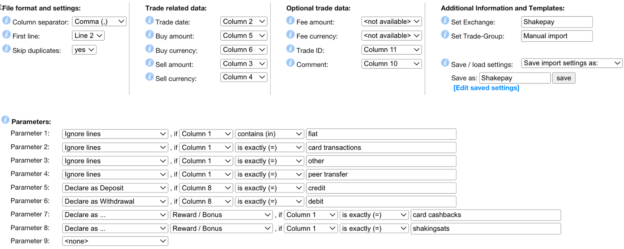The image size is (624, 249).
Task: Click the card transactions value field
Action: (381, 148)
